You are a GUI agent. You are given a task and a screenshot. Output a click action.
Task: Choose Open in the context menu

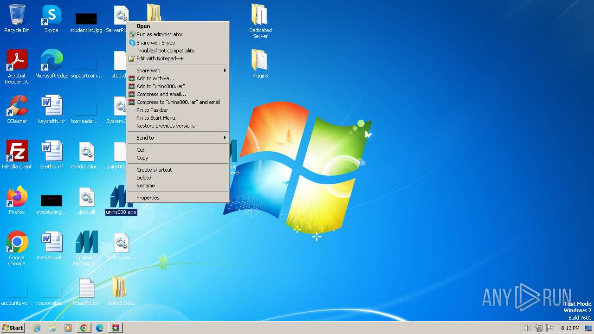(x=178, y=26)
